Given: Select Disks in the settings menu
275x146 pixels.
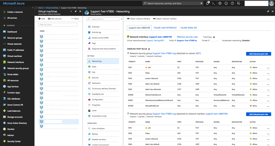Looking at the screenshot, I should [94, 67].
